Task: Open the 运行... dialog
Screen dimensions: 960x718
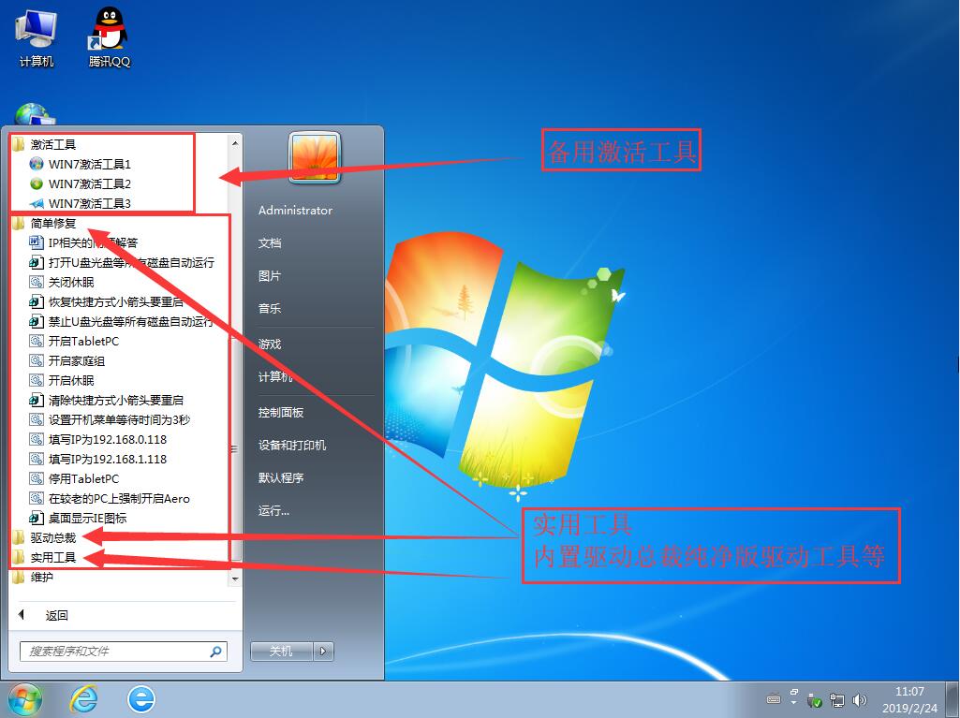Action: click(x=273, y=510)
